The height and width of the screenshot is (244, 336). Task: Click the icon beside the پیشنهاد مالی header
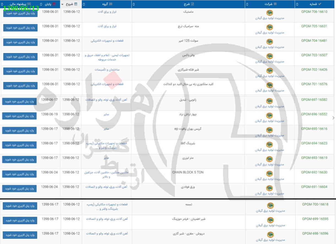(x=29, y=4)
